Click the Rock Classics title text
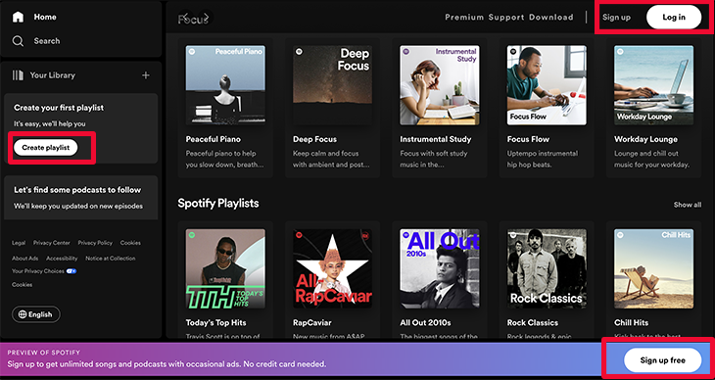 click(533, 323)
